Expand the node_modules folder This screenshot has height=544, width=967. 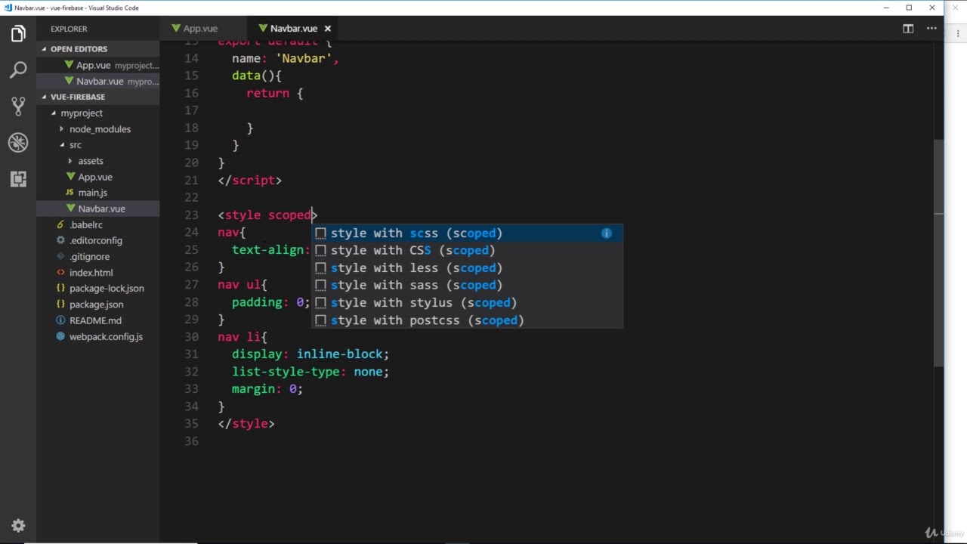pos(62,129)
